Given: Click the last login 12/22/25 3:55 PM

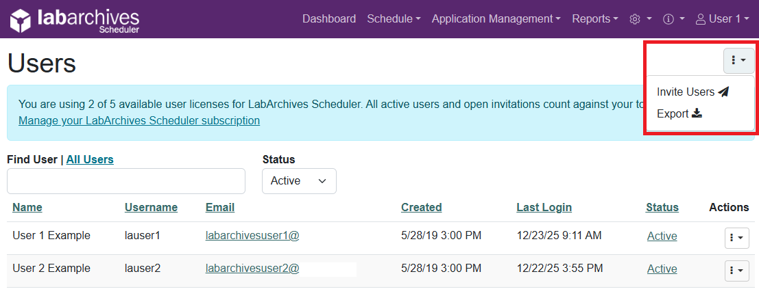Looking at the screenshot, I should tap(559, 269).
